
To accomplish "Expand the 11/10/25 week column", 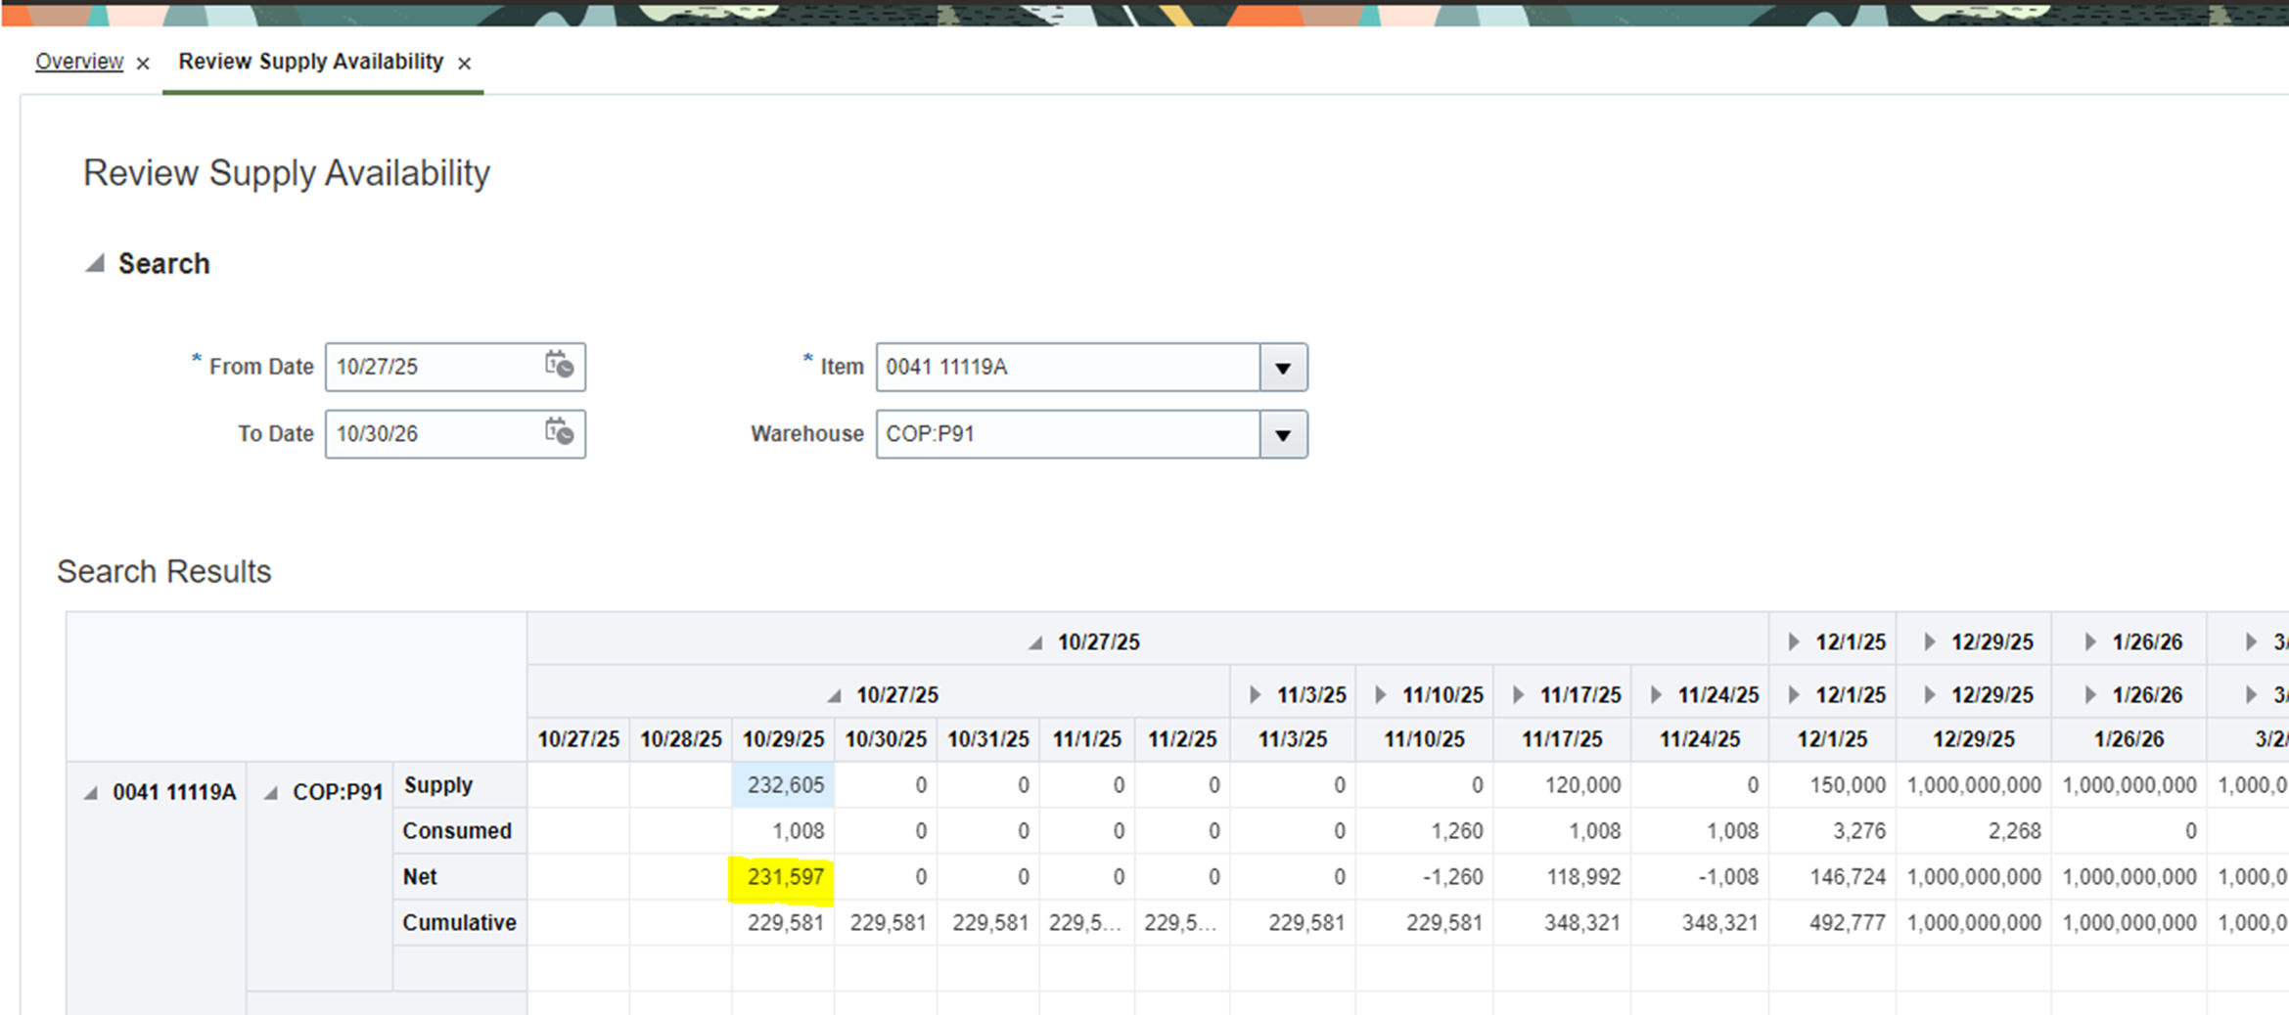I will [x=1380, y=695].
